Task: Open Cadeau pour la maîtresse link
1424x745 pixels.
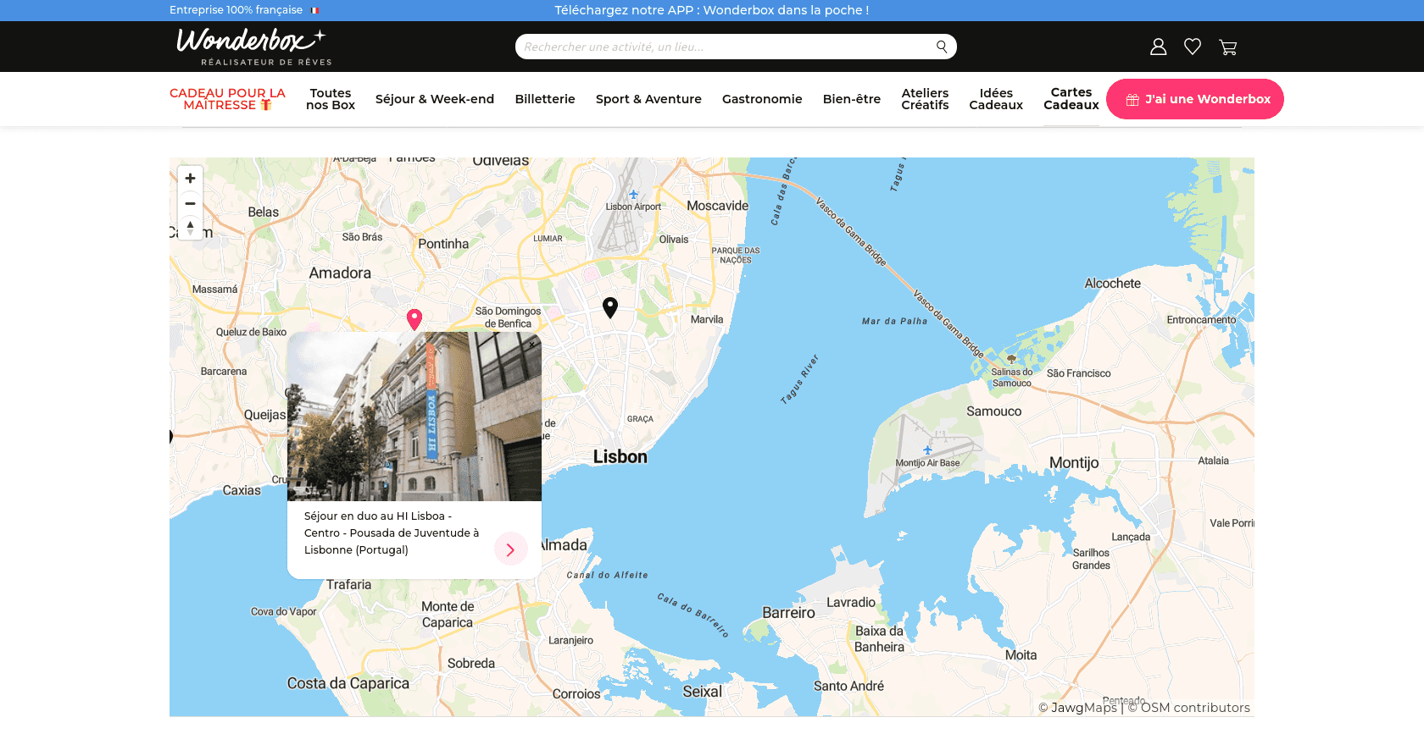Action: 227,99
